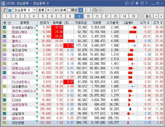The image size is (165, 127).
Task: Click the 증 badge for 윙입푸드
Action: [5, 55]
